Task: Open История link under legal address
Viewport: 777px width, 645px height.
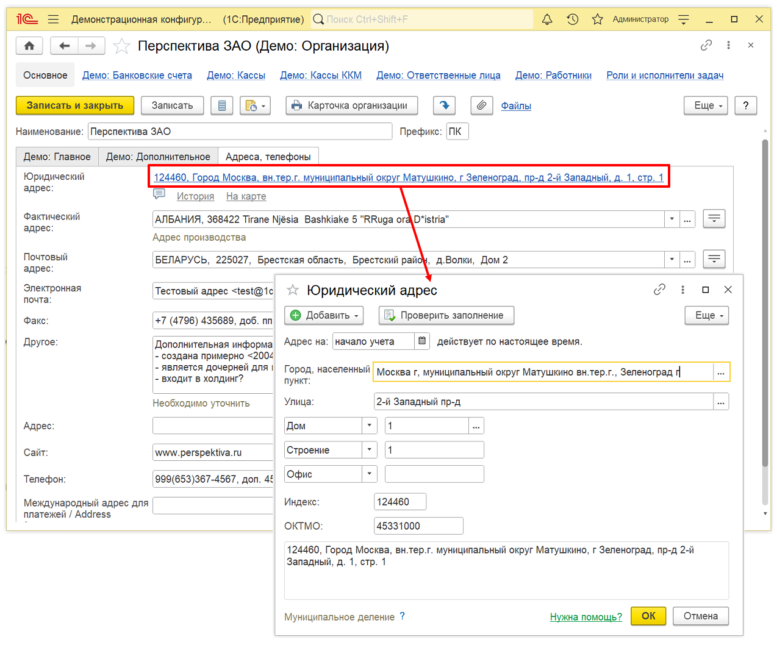Action: tap(195, 196)
